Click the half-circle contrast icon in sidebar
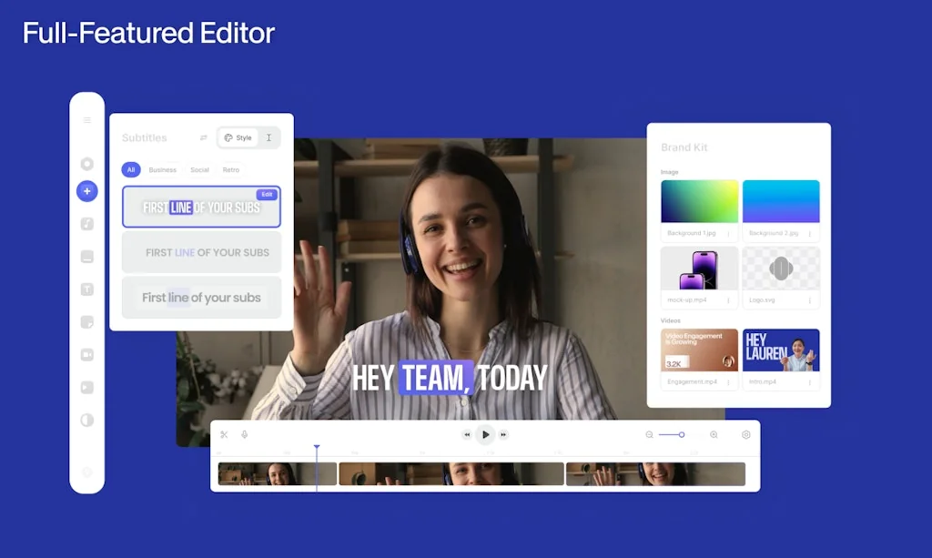932x558 pixels. point(87,420)
